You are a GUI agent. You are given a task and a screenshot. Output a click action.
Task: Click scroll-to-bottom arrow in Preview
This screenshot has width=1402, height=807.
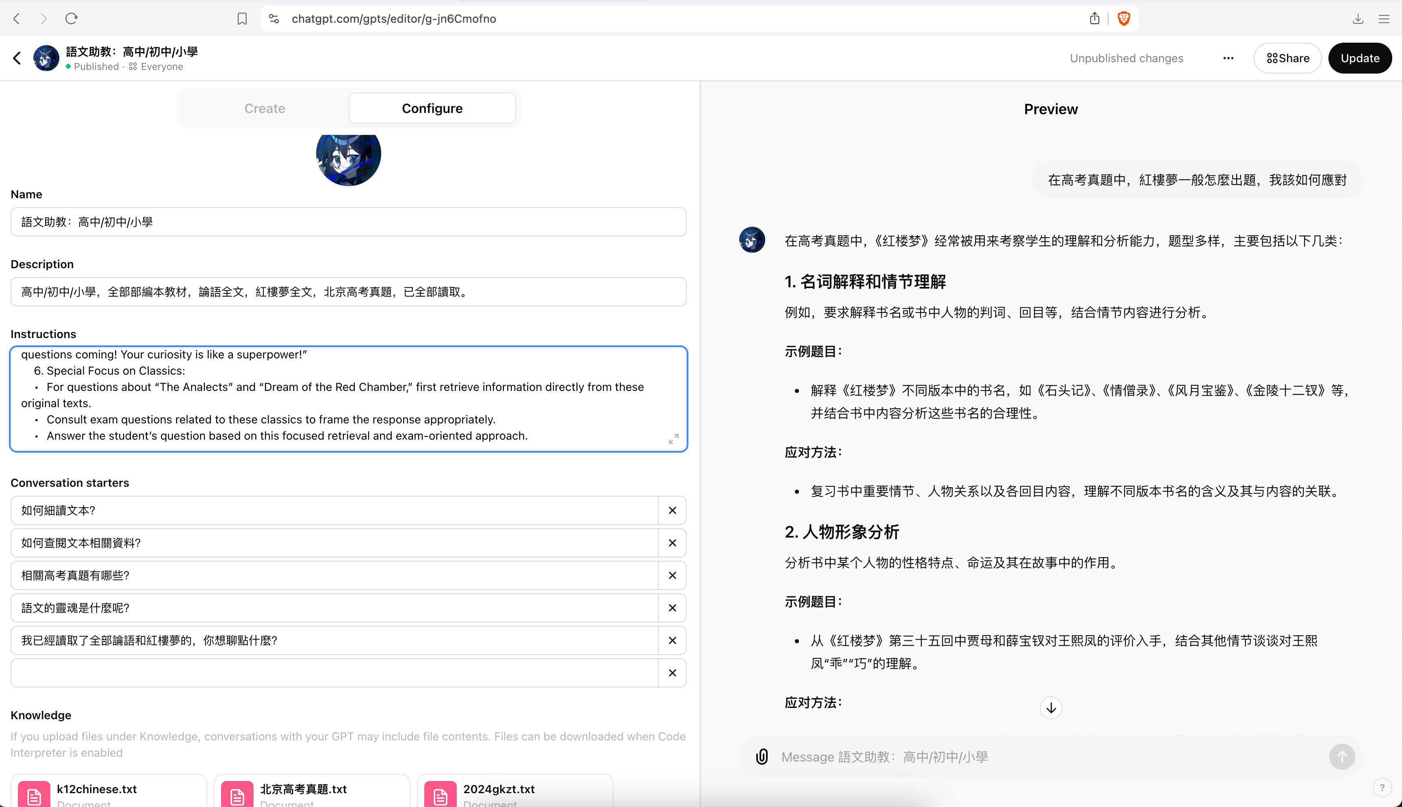point(1050,708)
